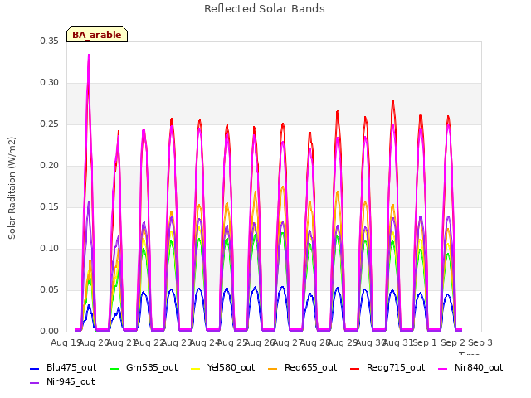Viewport: 531px width, 398px height.
Task: Click the 0.20 y-axis tick label
Action: 50,166
